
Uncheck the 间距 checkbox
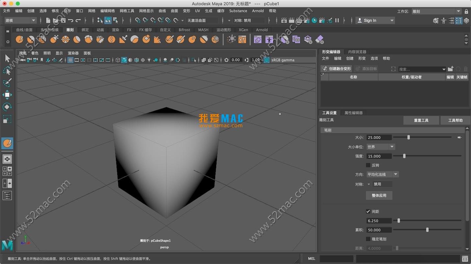368,212
